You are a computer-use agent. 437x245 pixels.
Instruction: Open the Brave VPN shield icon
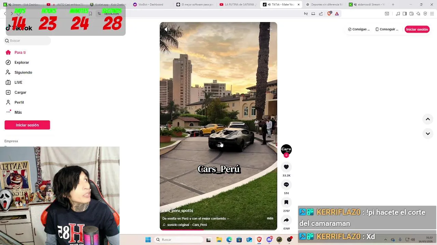click(x=425, y=14)
